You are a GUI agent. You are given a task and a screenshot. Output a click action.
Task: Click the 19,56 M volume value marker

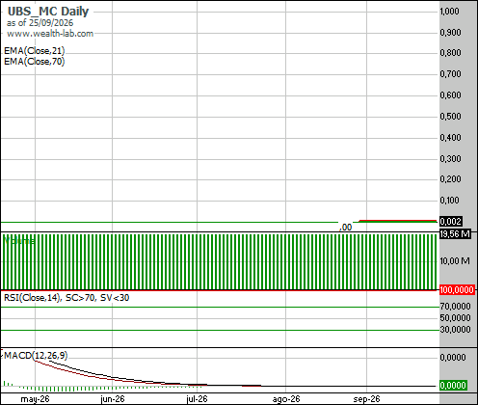coord(455,233)
